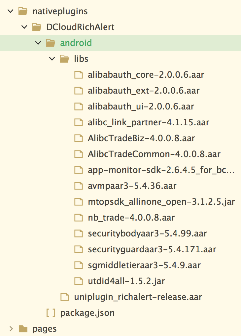Collapse the libs folder chevron

(52, 59)
